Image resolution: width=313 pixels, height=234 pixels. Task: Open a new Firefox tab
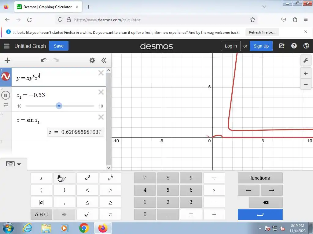click(88, 7)
